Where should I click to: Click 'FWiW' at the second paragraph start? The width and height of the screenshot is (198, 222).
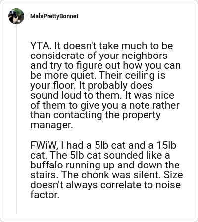click(44, 145)
